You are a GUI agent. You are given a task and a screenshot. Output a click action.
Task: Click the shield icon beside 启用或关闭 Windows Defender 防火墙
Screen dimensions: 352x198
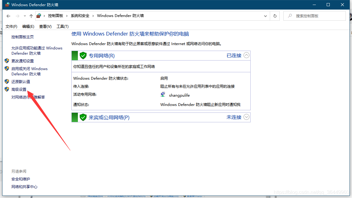tap(7, 69)
